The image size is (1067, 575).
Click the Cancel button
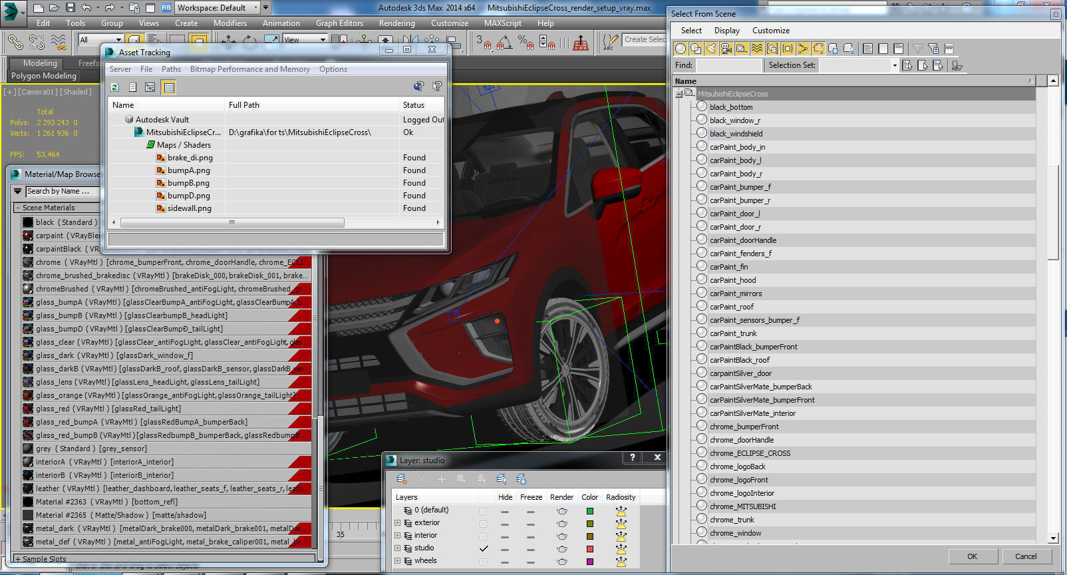[1025, 556]
